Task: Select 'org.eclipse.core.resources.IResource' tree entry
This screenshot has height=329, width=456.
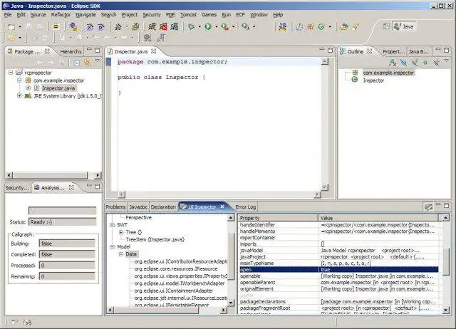Action: (176, 269)
